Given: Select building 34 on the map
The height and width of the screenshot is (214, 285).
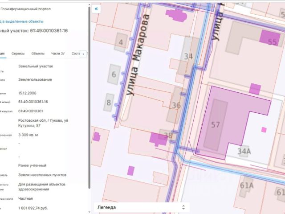Looking at the screenshot, I should (x=188, y=56).
